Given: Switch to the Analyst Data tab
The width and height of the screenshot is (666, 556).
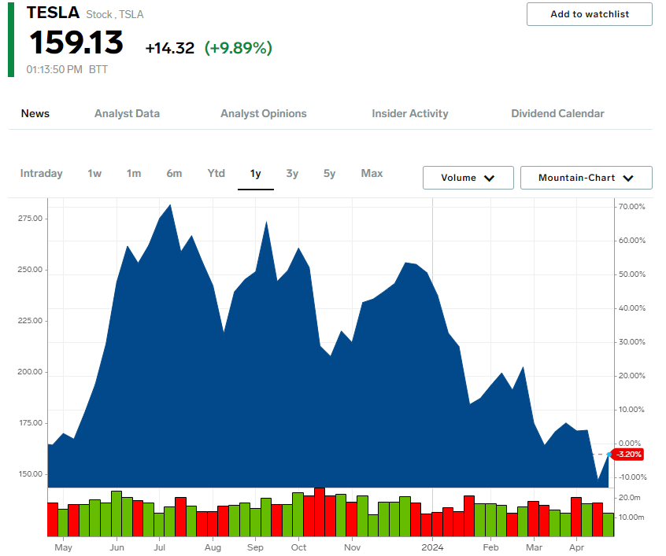Looking at the screenshot, I should coord(127,113).
